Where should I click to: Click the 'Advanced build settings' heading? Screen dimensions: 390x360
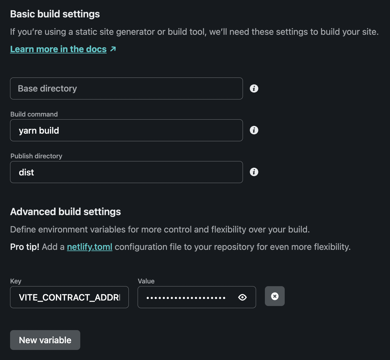coord(65,212)
